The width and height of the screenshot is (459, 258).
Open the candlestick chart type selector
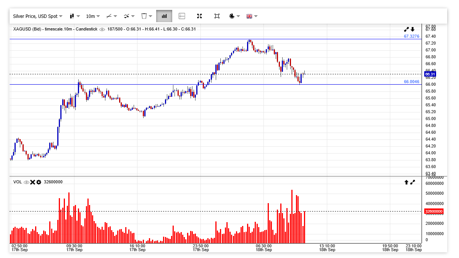click(75, 16)
